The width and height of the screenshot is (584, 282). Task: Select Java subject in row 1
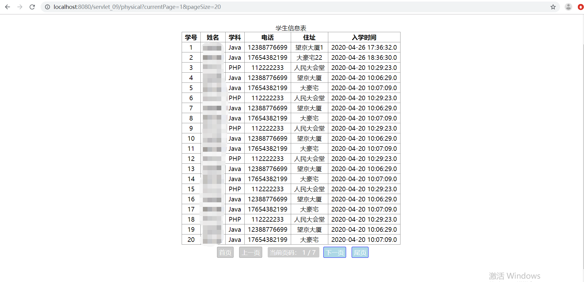tap(235, 48)
